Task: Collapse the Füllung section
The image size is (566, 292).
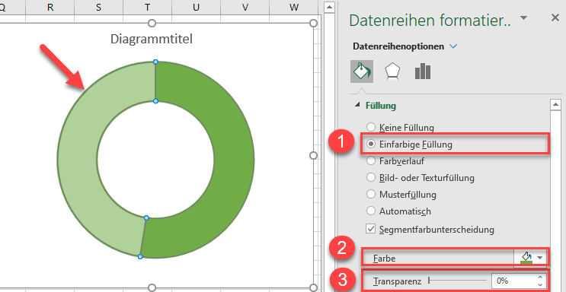Action: tap(358, 105)
